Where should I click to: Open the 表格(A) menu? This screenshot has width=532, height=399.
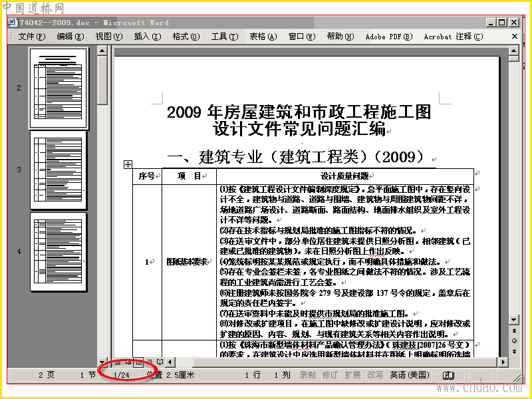(263, 37)
